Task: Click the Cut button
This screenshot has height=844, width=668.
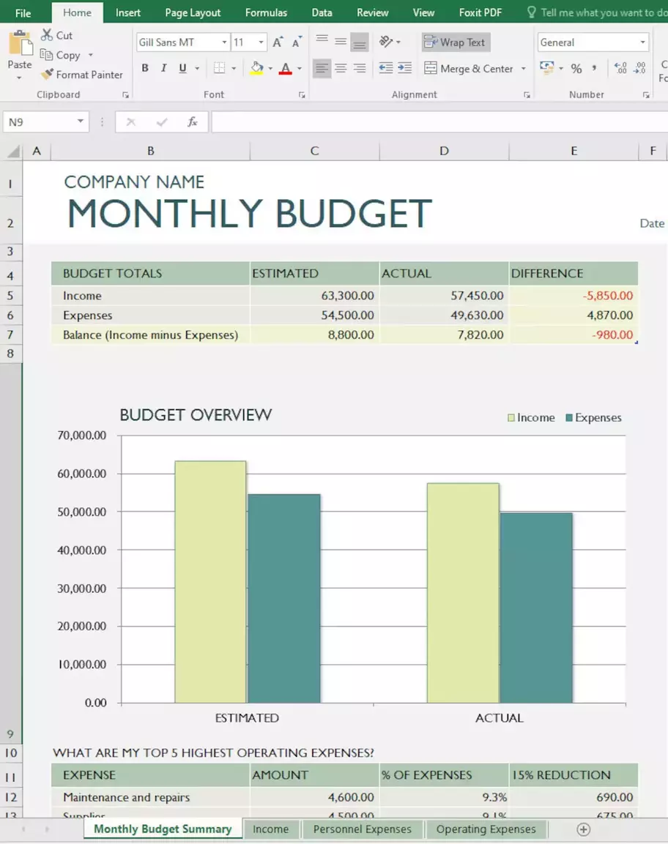Action: 56,35
